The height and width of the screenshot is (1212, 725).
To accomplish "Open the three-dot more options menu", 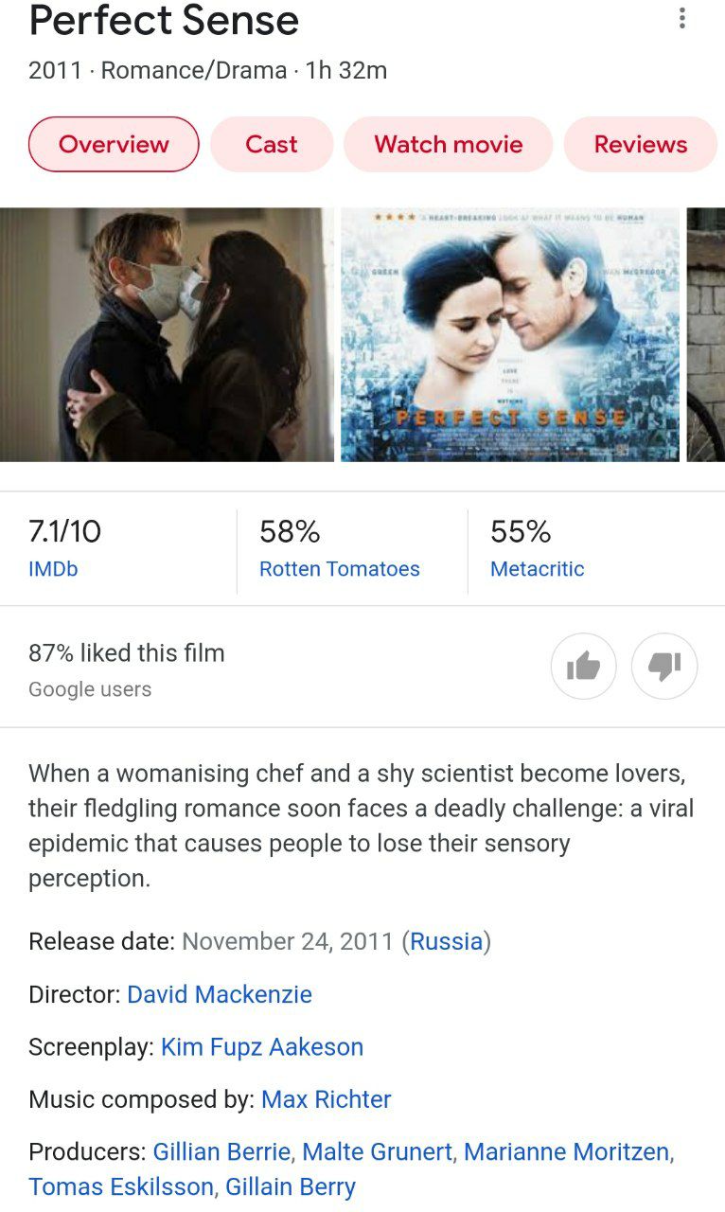I will point(681,19).
